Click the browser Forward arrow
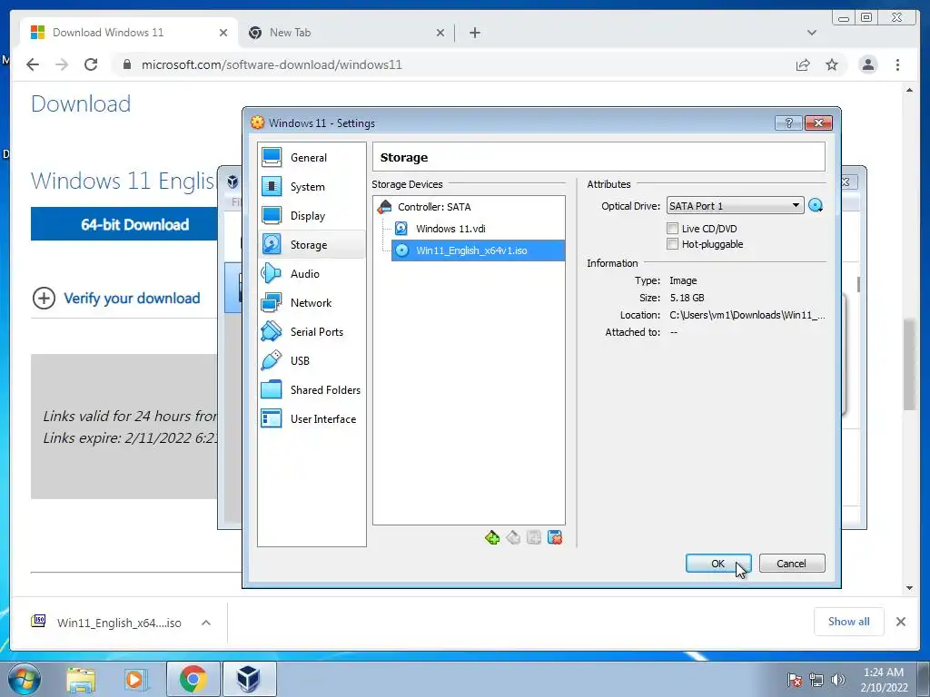The image size is (930, 697). tap(62, 64)
